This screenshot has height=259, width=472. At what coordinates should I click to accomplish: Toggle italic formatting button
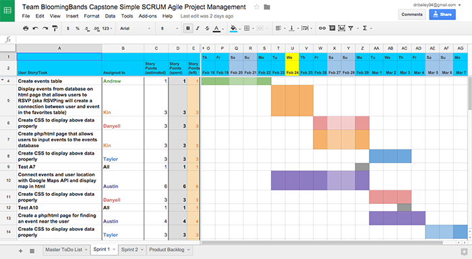[198, 28]
